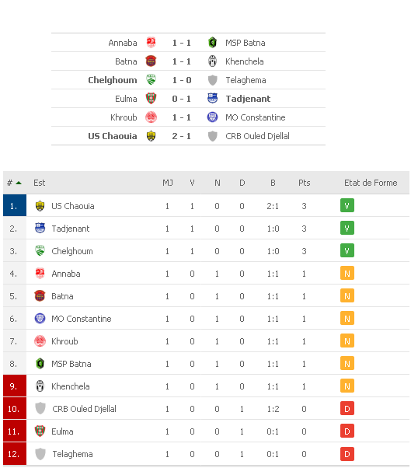Click orange N form badge for Khroub
The image size is (418, 468).
pos(347,341)
